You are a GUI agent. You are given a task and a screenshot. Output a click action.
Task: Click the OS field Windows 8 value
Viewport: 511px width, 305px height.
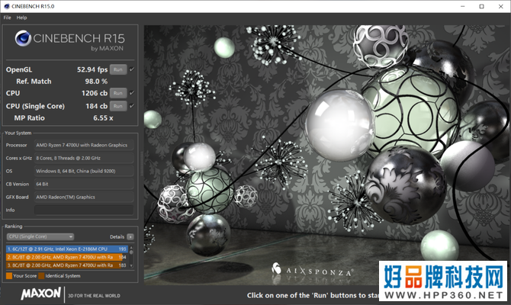[84, 171]
